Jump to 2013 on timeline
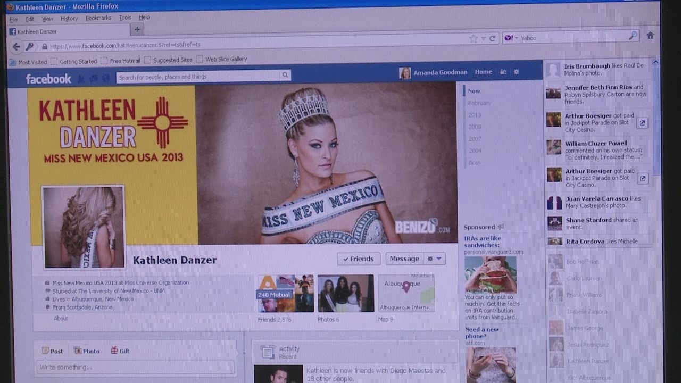The height and width of the screenshot is (383, 681). coord(475,115)
